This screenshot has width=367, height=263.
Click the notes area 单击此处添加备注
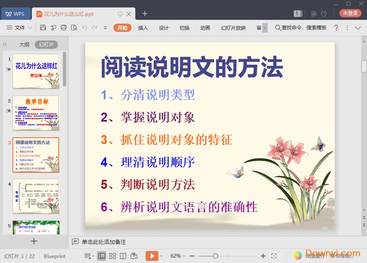tap(104, 242)
